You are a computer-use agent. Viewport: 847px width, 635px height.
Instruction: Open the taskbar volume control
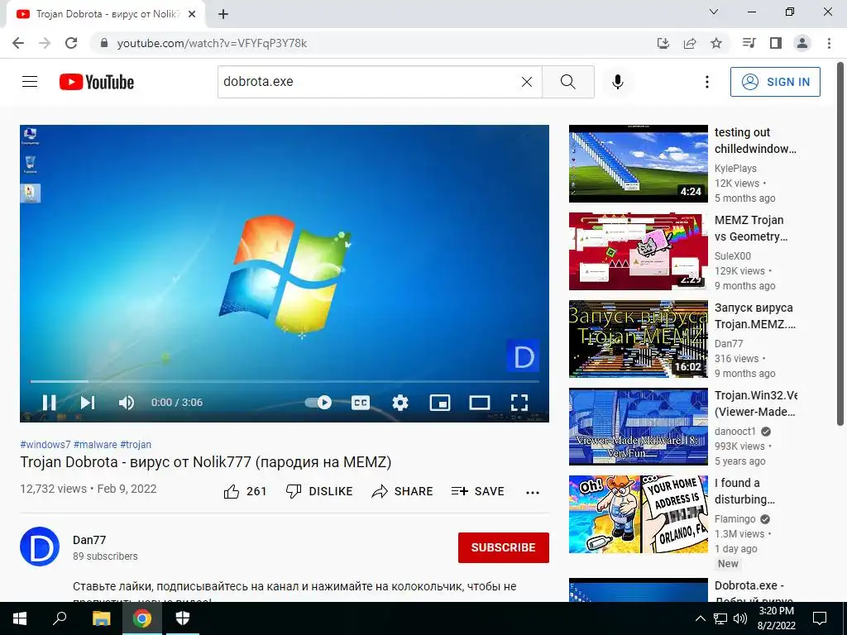[x=740, y=618]
